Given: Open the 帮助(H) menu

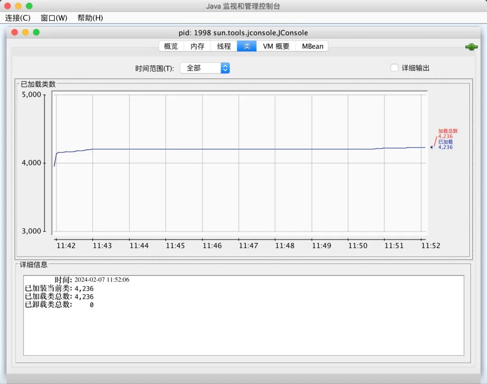Looking at the screenshot, I should (x=90, y=18).
